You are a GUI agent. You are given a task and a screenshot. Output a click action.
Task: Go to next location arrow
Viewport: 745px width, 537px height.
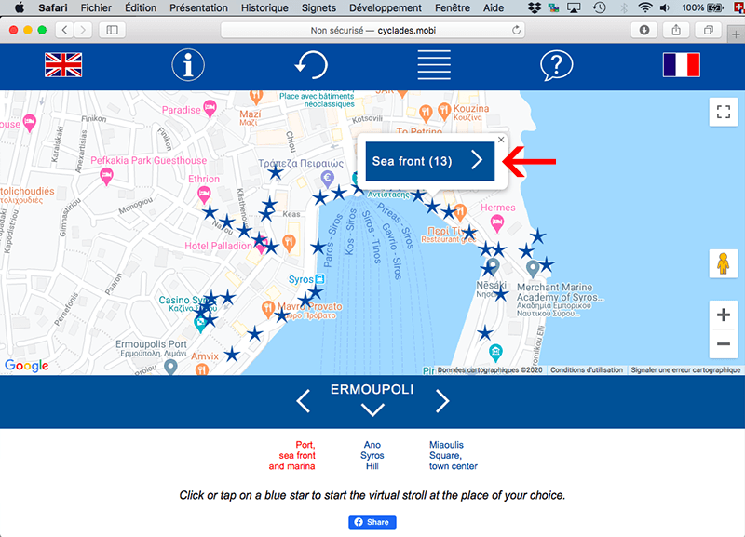point(441,401)
